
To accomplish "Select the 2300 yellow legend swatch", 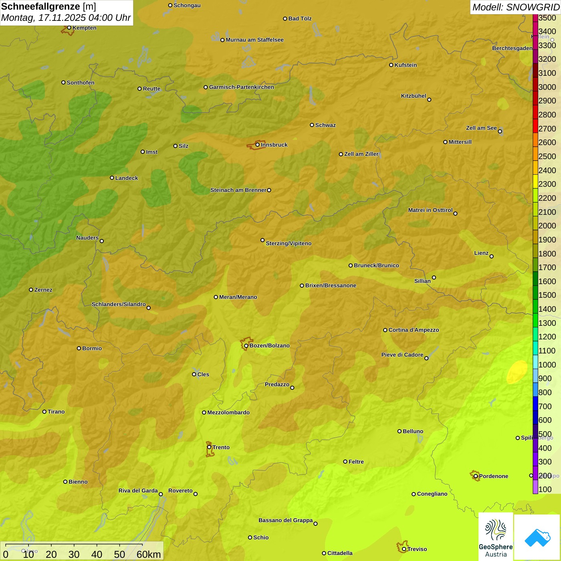I will [x=535, y=182].
